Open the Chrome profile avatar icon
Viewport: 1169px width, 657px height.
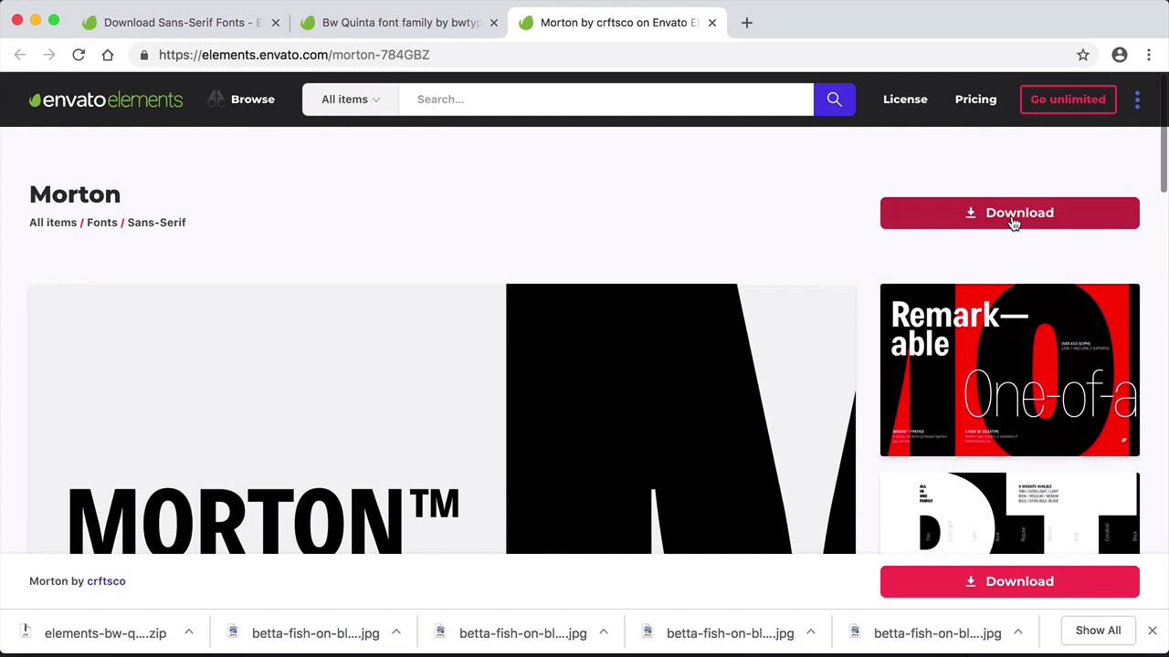point(1120,55)
